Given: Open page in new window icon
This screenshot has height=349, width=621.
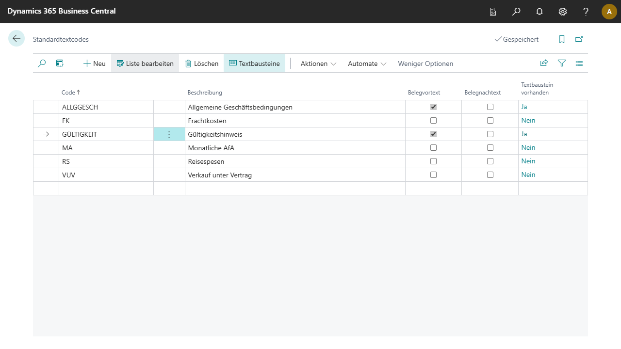Looking at the screenshot, I should click(x=579, y=39).
